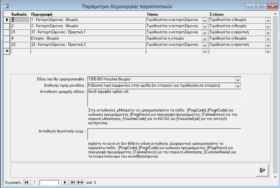This screenshot has width=280, height=188.
Task: Go to previous record navigation button
Action: [x=34, y=182]
